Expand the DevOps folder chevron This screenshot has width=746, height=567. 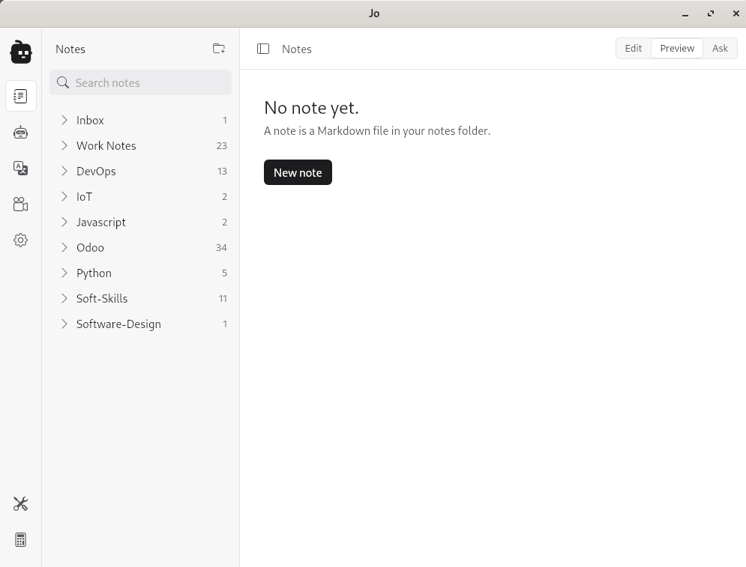tap(64, 171)
